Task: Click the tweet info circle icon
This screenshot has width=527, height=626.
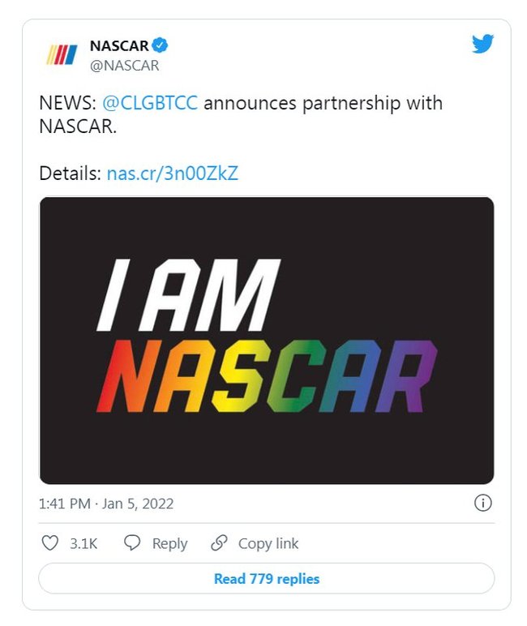Action: (482, 504)
